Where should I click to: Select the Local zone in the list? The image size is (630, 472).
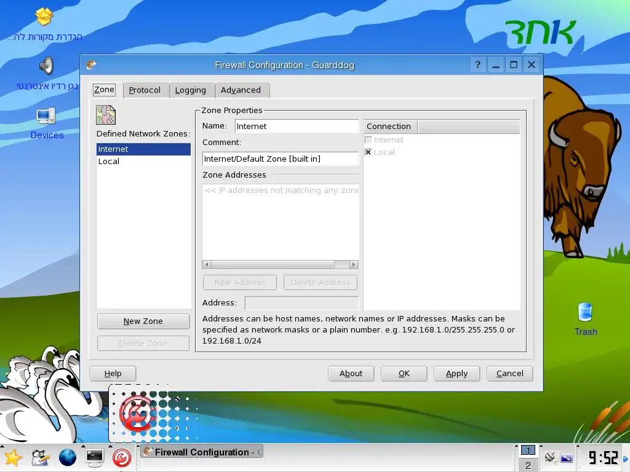point(143,162)
